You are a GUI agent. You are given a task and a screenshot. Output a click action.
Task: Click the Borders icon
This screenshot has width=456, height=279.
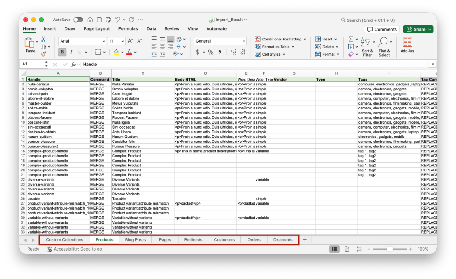[x=98, y=52]
